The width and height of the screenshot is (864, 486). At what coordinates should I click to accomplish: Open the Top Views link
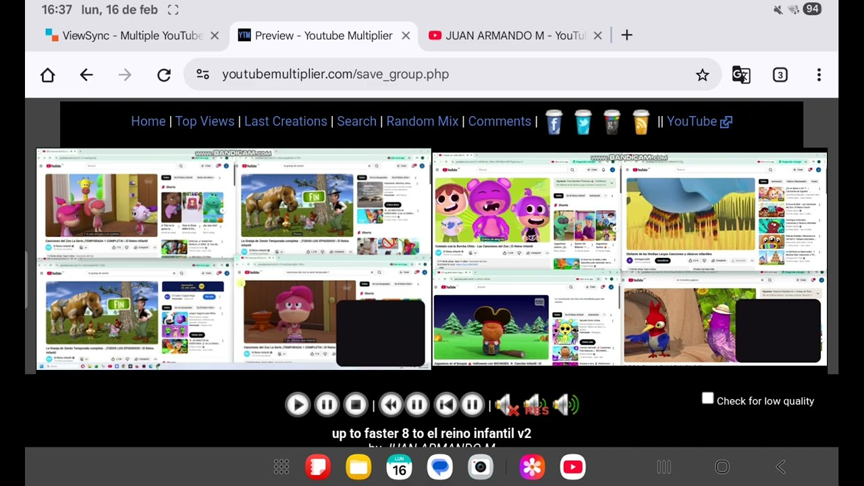pyautogui.click(x=205, y=122)
